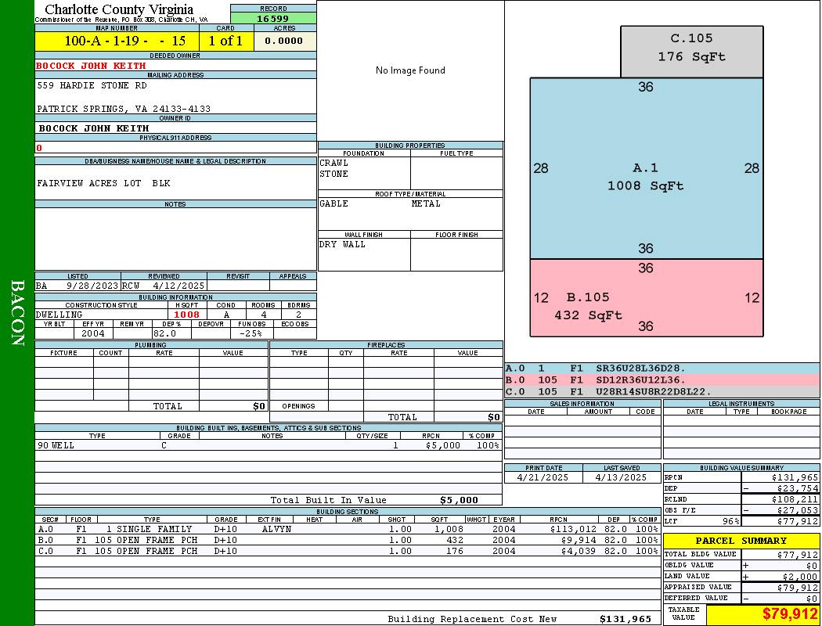The image size is (822, 626).
Task: Click rooms count 4
Action: (x=264, y=315)
